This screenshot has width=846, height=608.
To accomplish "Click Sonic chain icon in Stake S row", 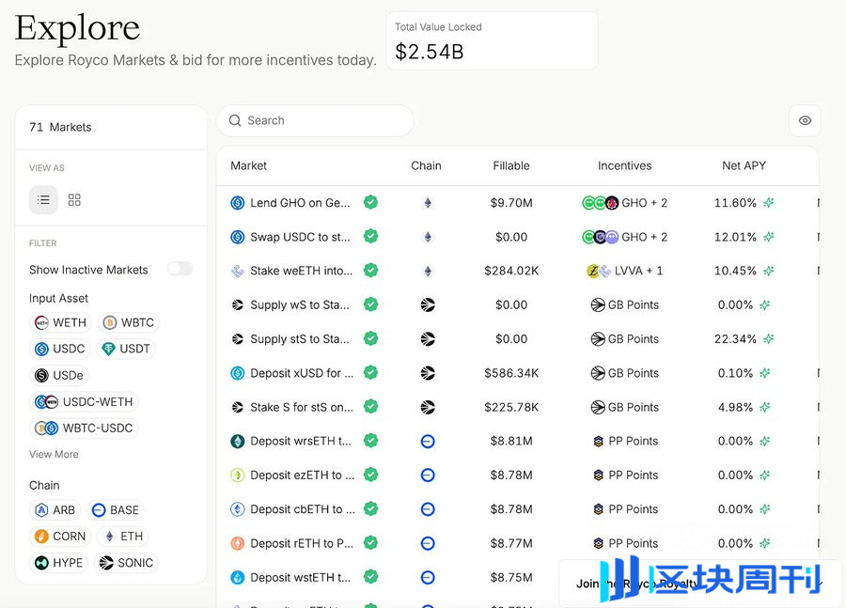I will (428, 407).
